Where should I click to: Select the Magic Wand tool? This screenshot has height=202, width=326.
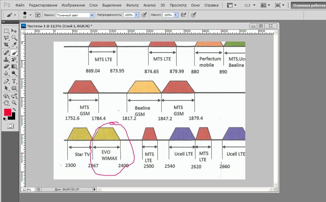14,38
